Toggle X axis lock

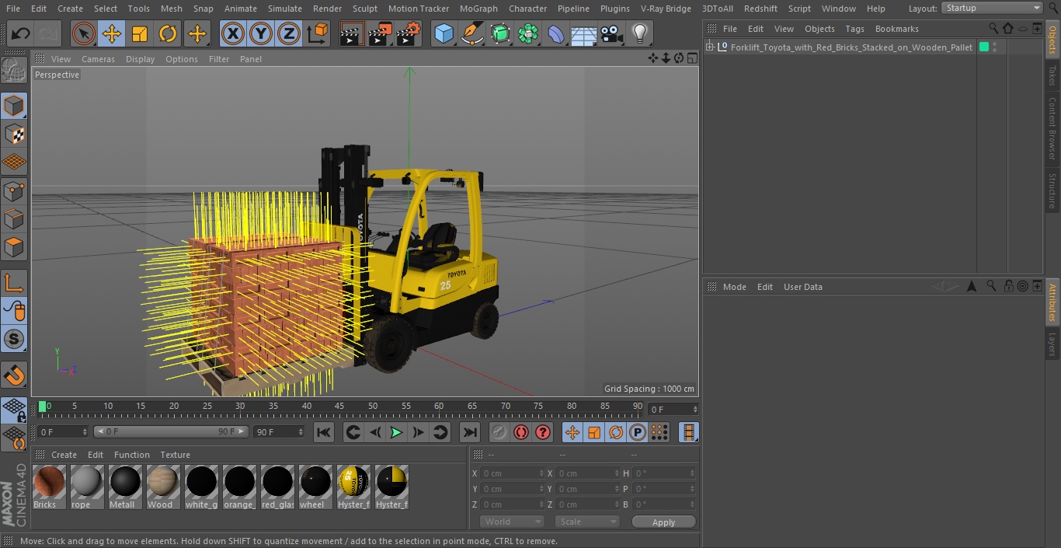coord(233,34)
